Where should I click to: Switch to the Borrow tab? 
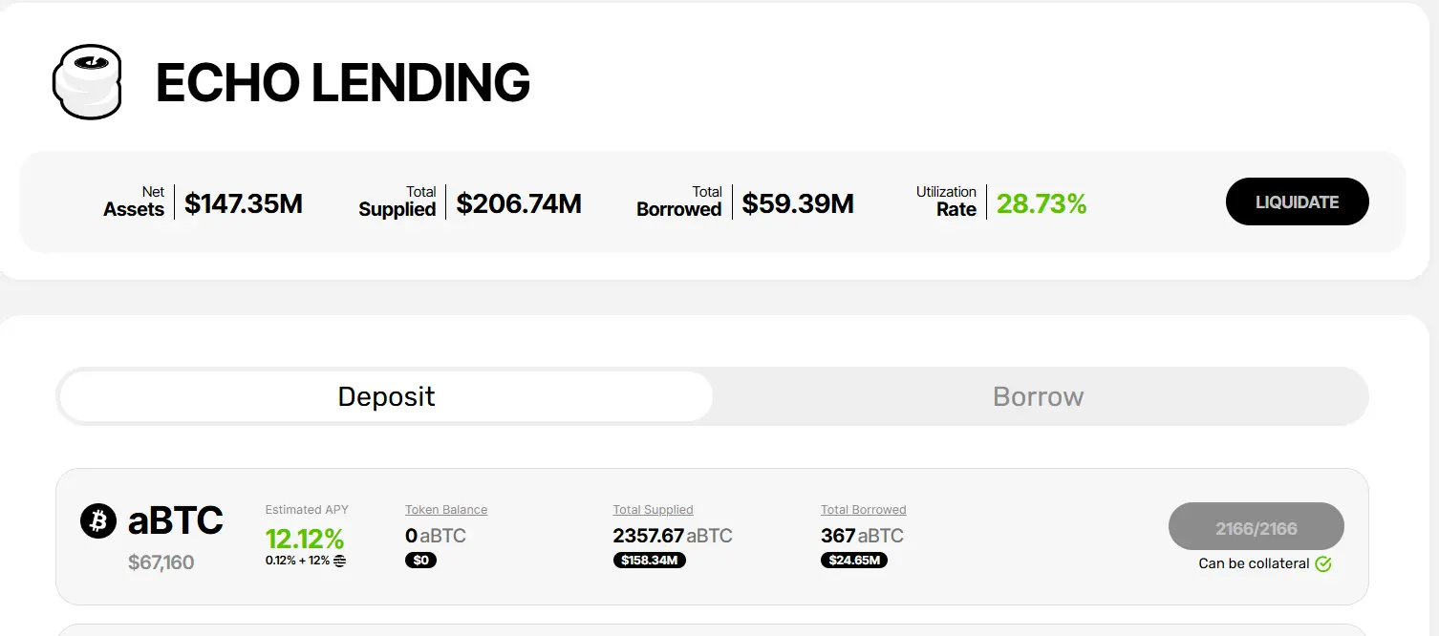point(1038,396)
